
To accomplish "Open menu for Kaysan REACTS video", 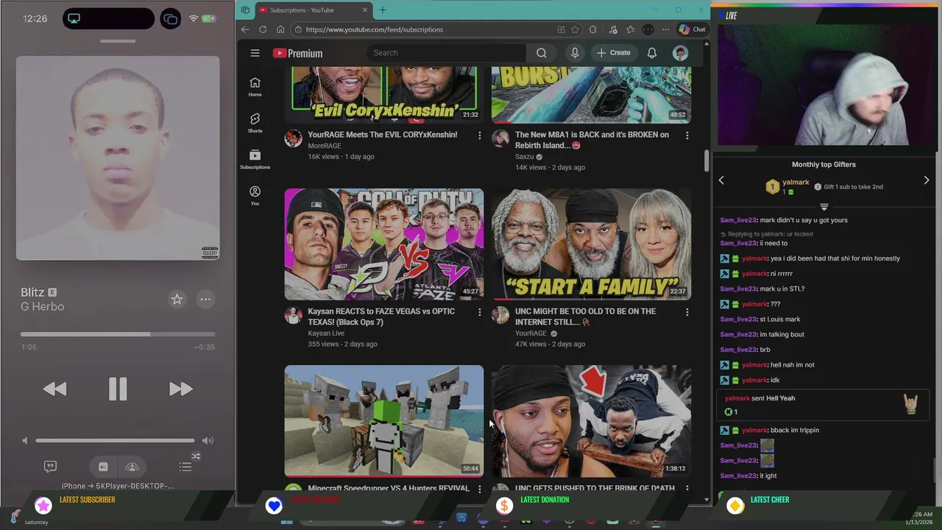I will 480,312.
